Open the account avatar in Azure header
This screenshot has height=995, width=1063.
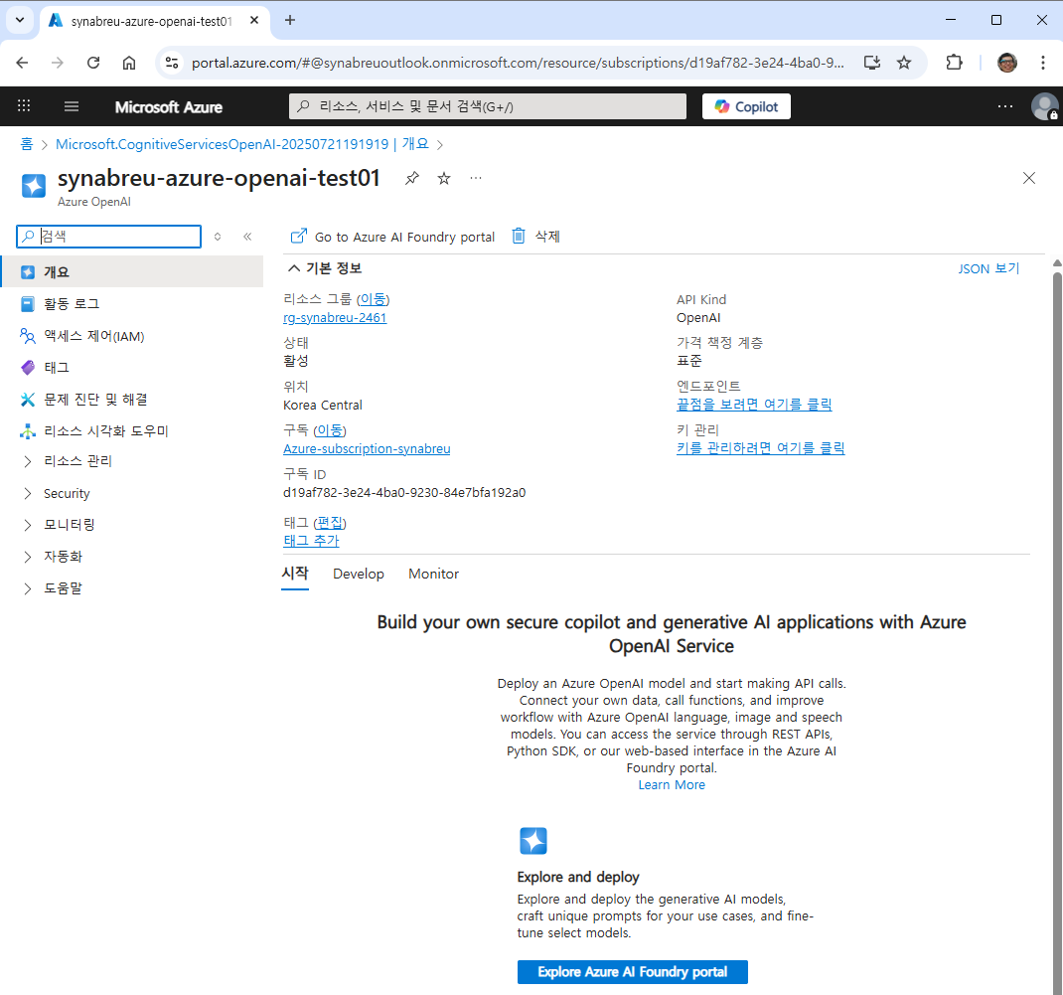pyautogui.click(x=1044, y=106)
